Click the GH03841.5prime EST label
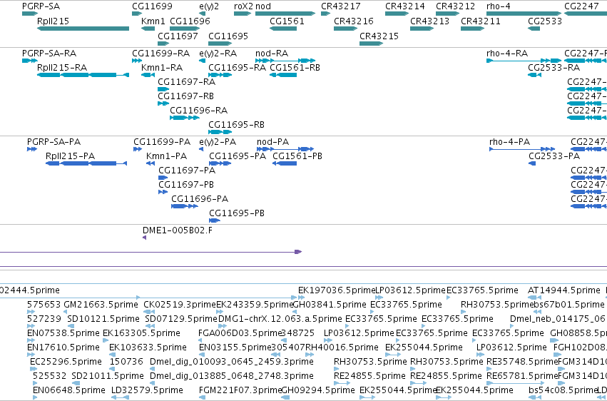This screenshot has height=401, width=607. click(330, 305)
